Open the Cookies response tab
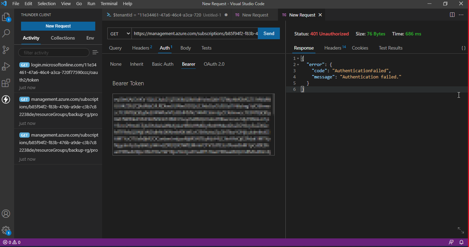The height and width of the screenshot is (247, 469). 360,48
